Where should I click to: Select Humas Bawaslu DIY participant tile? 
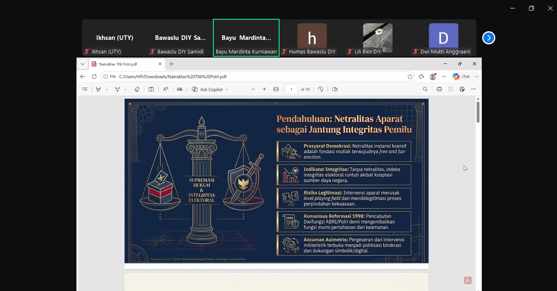click(312, 38)
